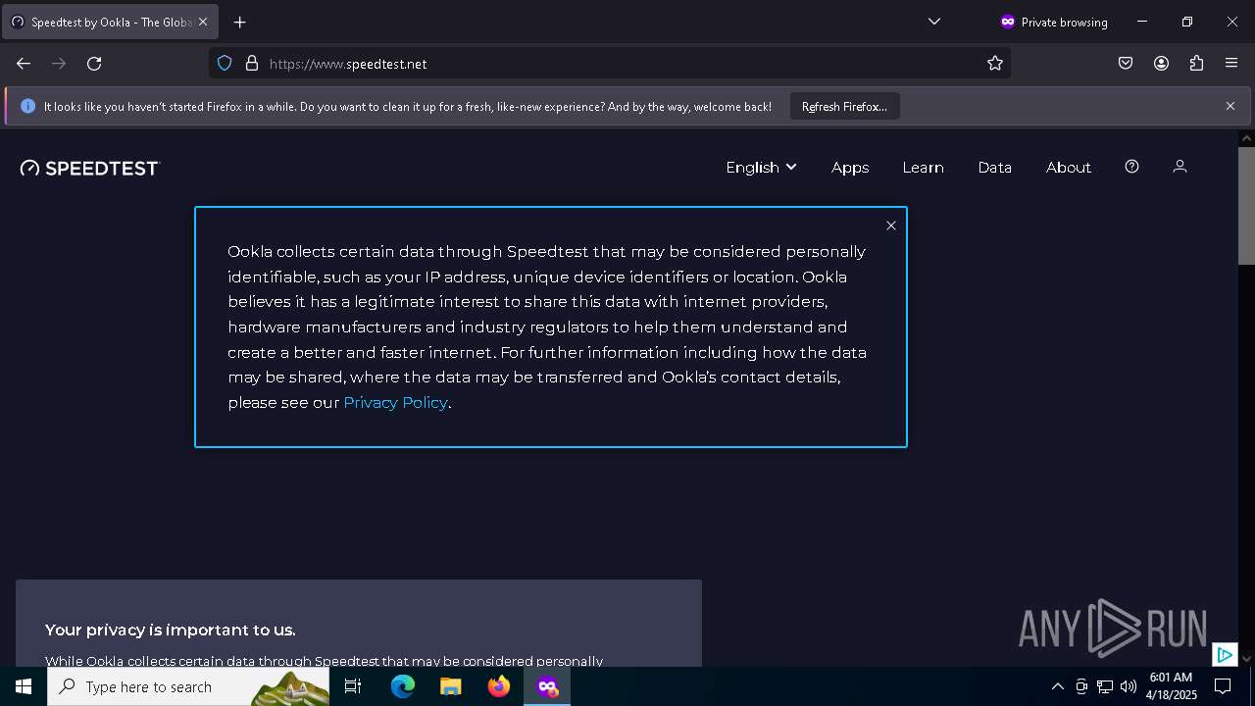The width and height of the screenshot is (1255, 706).
Task: Open the About menu item
Action: point(1068,168)
